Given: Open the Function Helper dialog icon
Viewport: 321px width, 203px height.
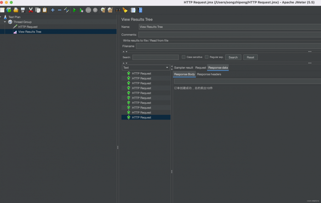Looking at the screenshot, I should (x=133, y=10).
